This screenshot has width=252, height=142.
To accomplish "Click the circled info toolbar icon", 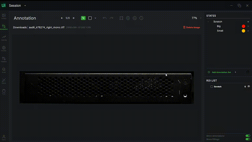I will coord(141,18).
